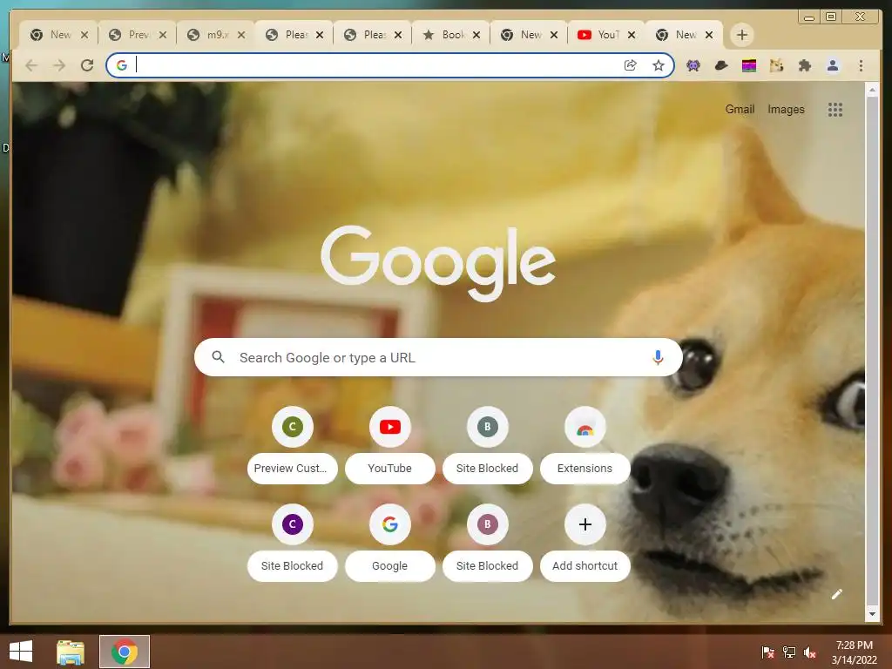Image resolution: width=892 pixels, height=669 pixels.
Task: Open the Google apps grid
Action: click(835, 109)
